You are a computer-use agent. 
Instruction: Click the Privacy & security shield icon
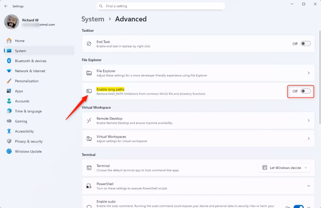tap(9, 141)
